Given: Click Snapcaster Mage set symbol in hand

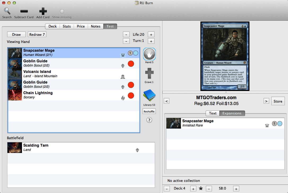Looking at the screenshot, I should 123,55.
